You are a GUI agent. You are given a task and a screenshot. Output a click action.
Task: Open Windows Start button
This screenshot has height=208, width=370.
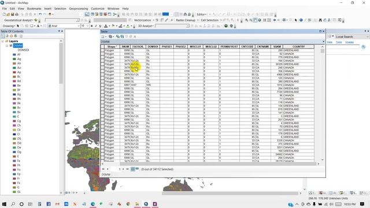4,204
